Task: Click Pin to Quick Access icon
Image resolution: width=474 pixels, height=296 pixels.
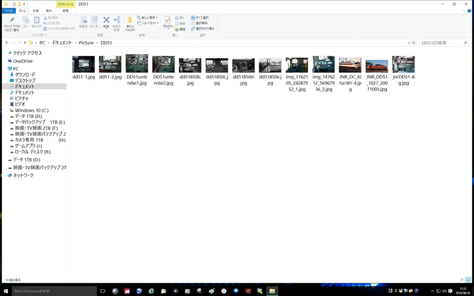Action: pos(12,23)
